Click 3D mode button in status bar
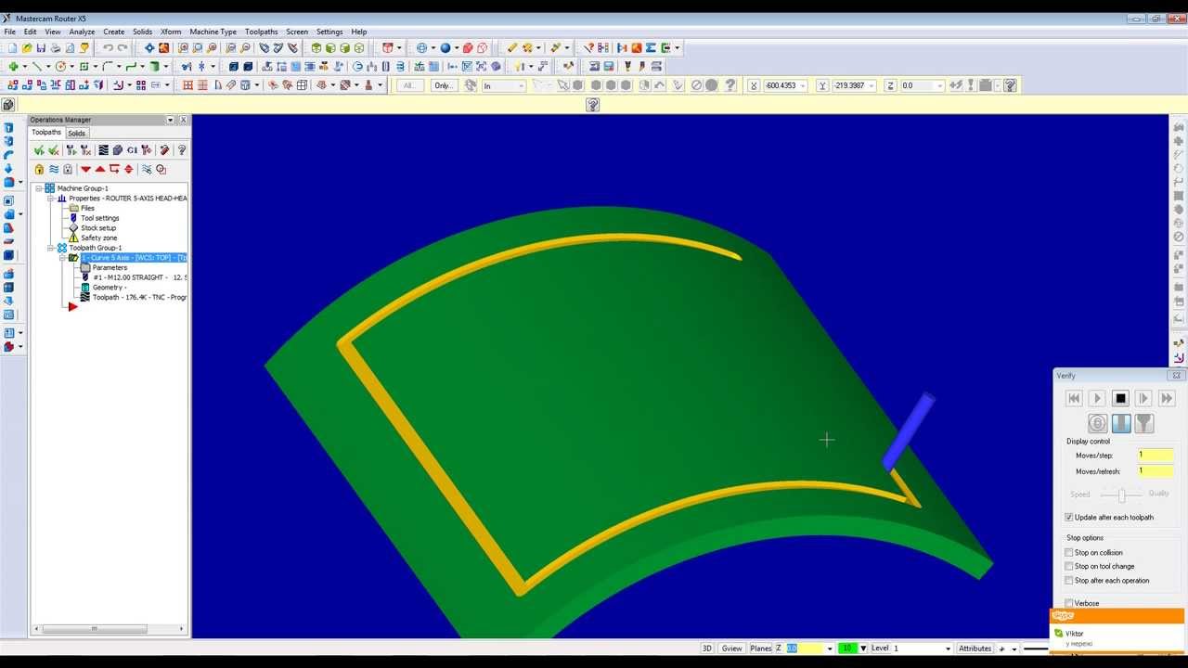Viewport: 1188px width, 668px height. [706, 649]
